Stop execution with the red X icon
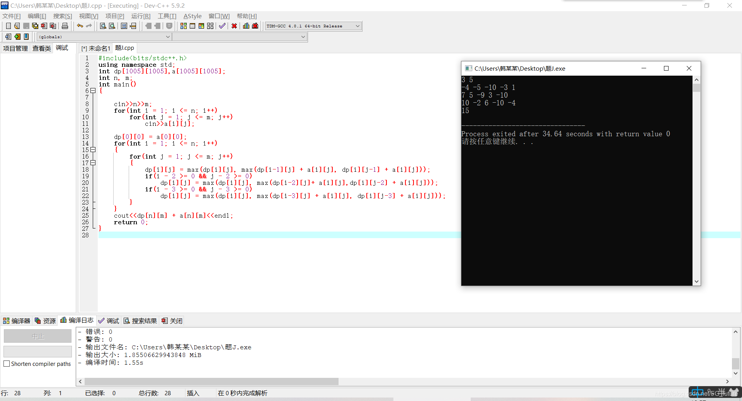The image size is (742, 401). coord(234,26)
